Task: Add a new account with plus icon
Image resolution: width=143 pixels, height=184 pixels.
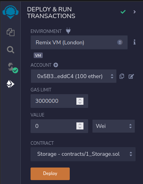Action: click(x=56, y=65)
